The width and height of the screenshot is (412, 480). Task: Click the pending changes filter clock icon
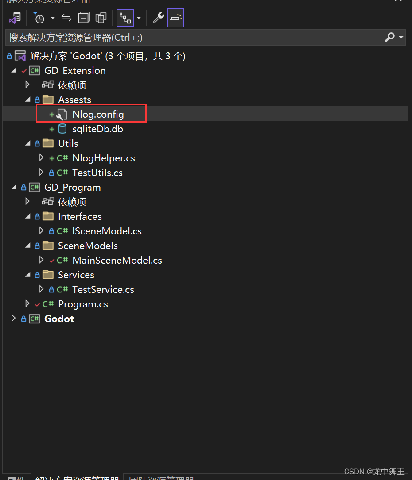39,18
